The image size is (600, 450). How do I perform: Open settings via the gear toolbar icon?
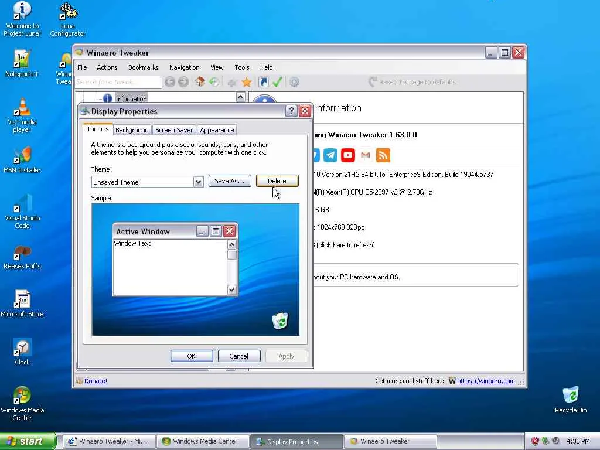click(294, 82)
